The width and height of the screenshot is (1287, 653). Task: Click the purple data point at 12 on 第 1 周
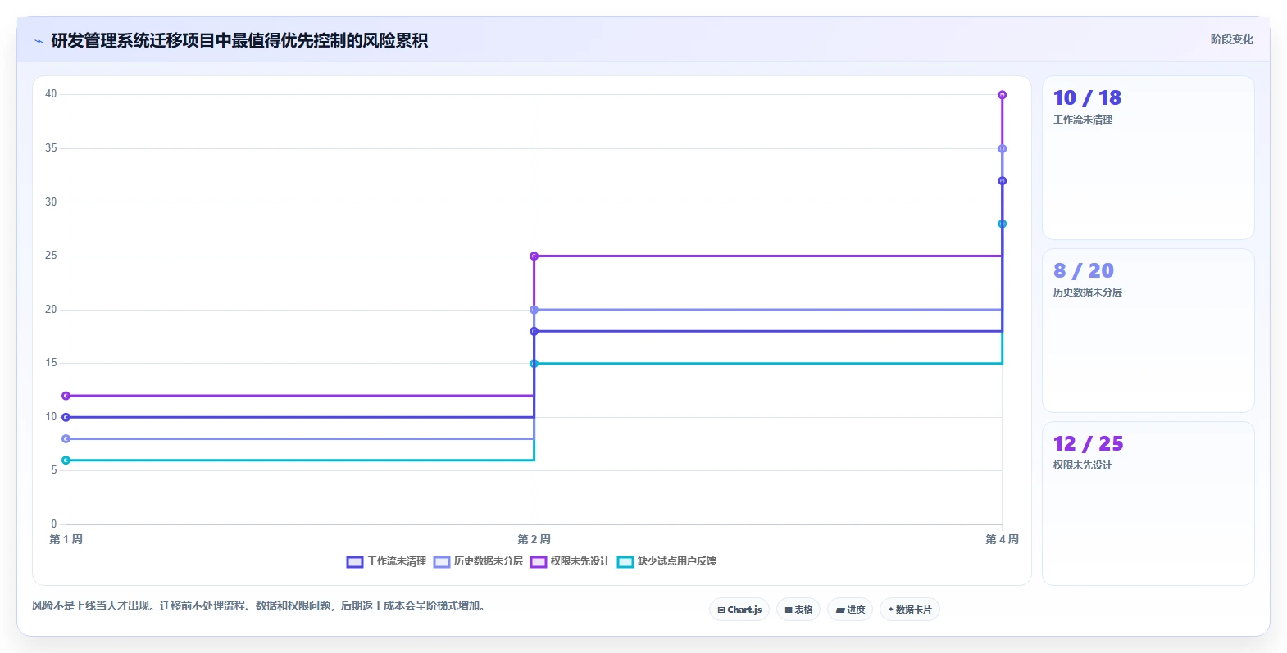click(66, 396)
